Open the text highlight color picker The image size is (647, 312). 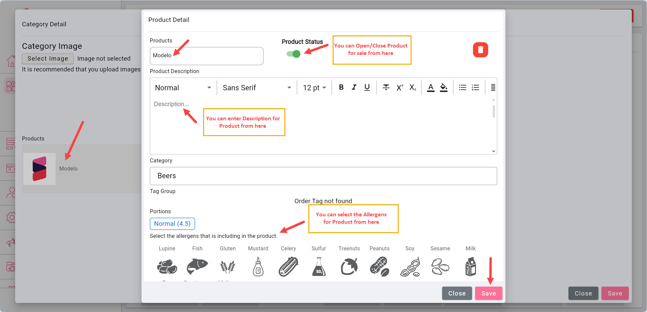444,88
